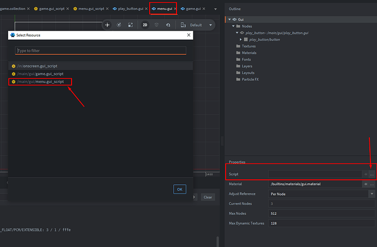Viewport: 377px width, 247px height.
Task: Close the Select Resource dialog
Action: pyautogui.click(x=189, y=35)
